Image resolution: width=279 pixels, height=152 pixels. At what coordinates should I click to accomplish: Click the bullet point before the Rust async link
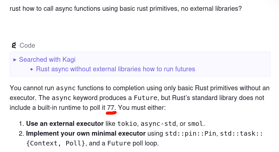pyautogui.click(x=31, y=69)
